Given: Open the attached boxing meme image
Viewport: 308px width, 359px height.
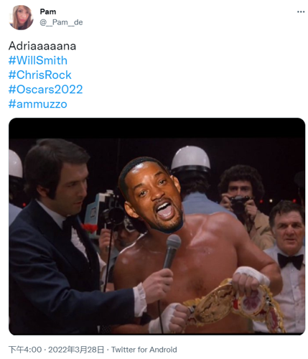Looking at the screenshot, I should point(157,226).
